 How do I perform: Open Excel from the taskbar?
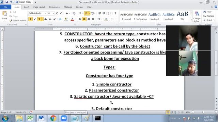click(30, 118)
